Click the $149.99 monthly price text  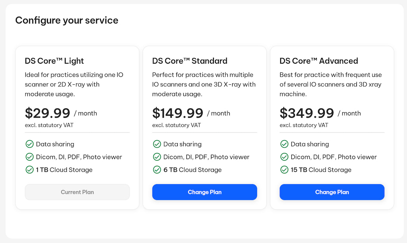(178, 113)
